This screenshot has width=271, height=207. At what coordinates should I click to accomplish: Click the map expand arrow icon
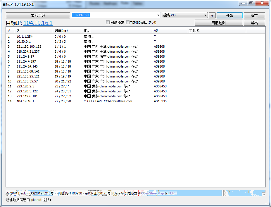(x=263, y=194)
